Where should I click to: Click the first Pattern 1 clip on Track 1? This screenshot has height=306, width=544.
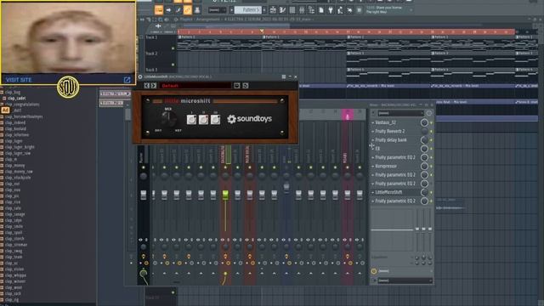[x=219, y=43]
